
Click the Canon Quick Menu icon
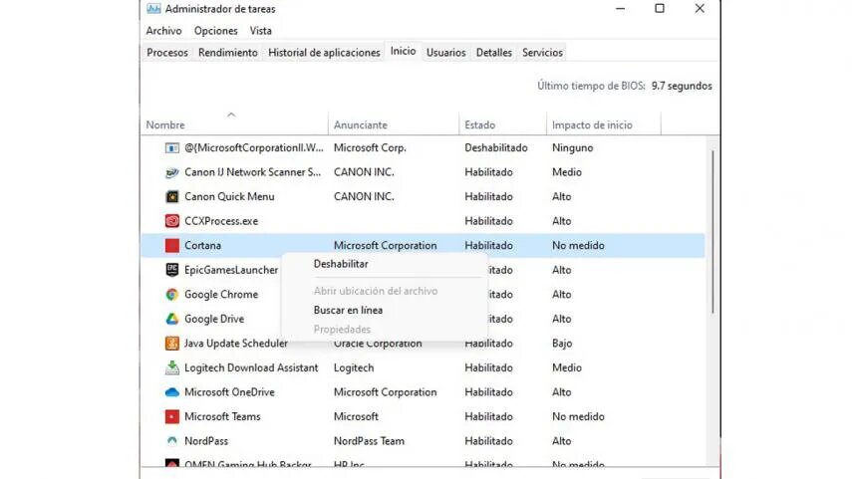click(x=172, y=197)
